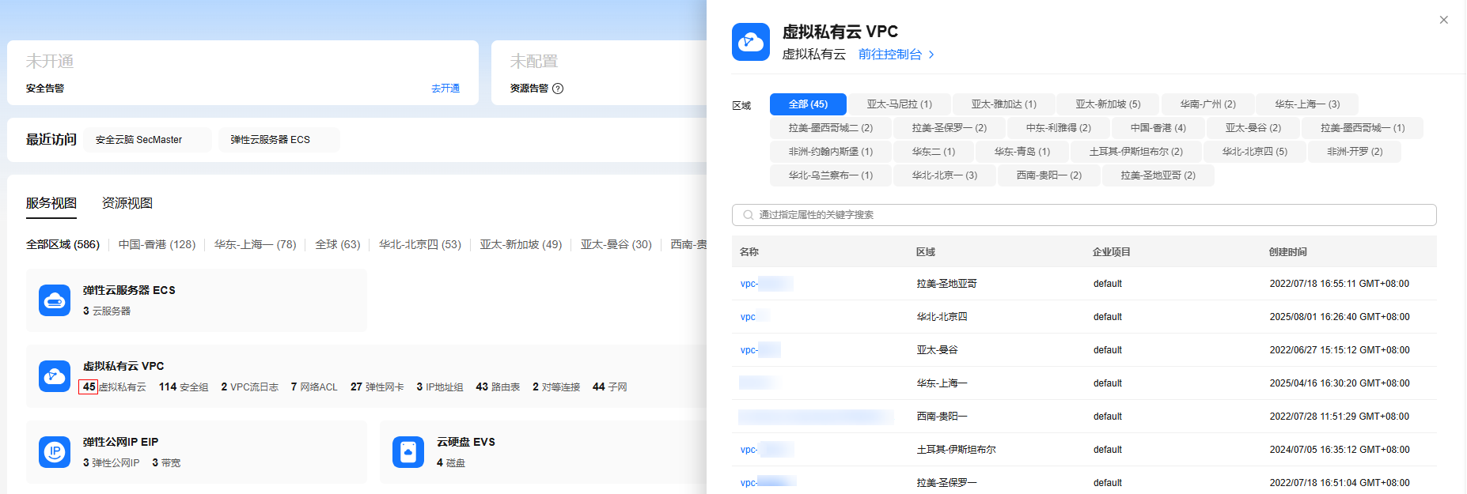Open recent item 弹性云服务器 ECS
The width and height of the screenshot is (1467, 494).
click(279, 140)
